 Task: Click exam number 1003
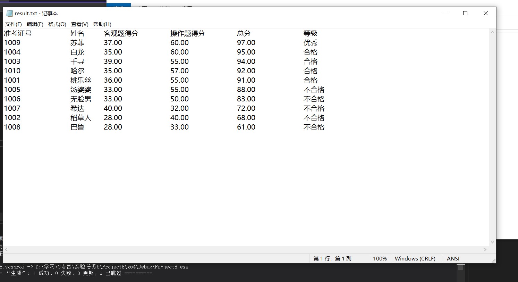coord(12,61)
